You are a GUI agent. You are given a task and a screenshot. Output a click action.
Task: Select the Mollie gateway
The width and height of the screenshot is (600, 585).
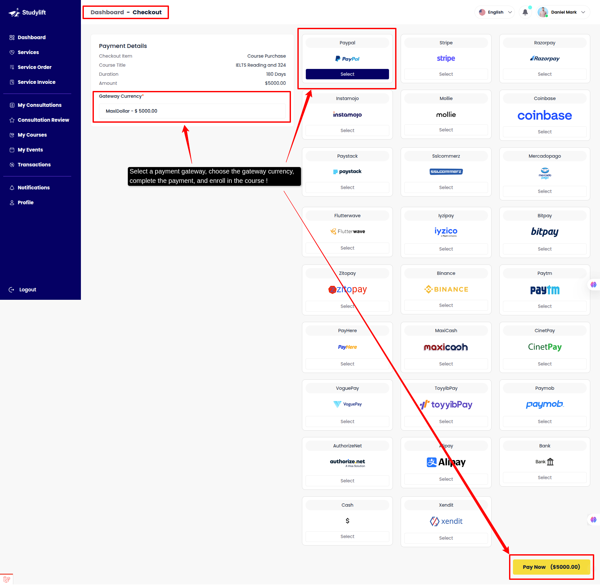(x=446, y=130)
